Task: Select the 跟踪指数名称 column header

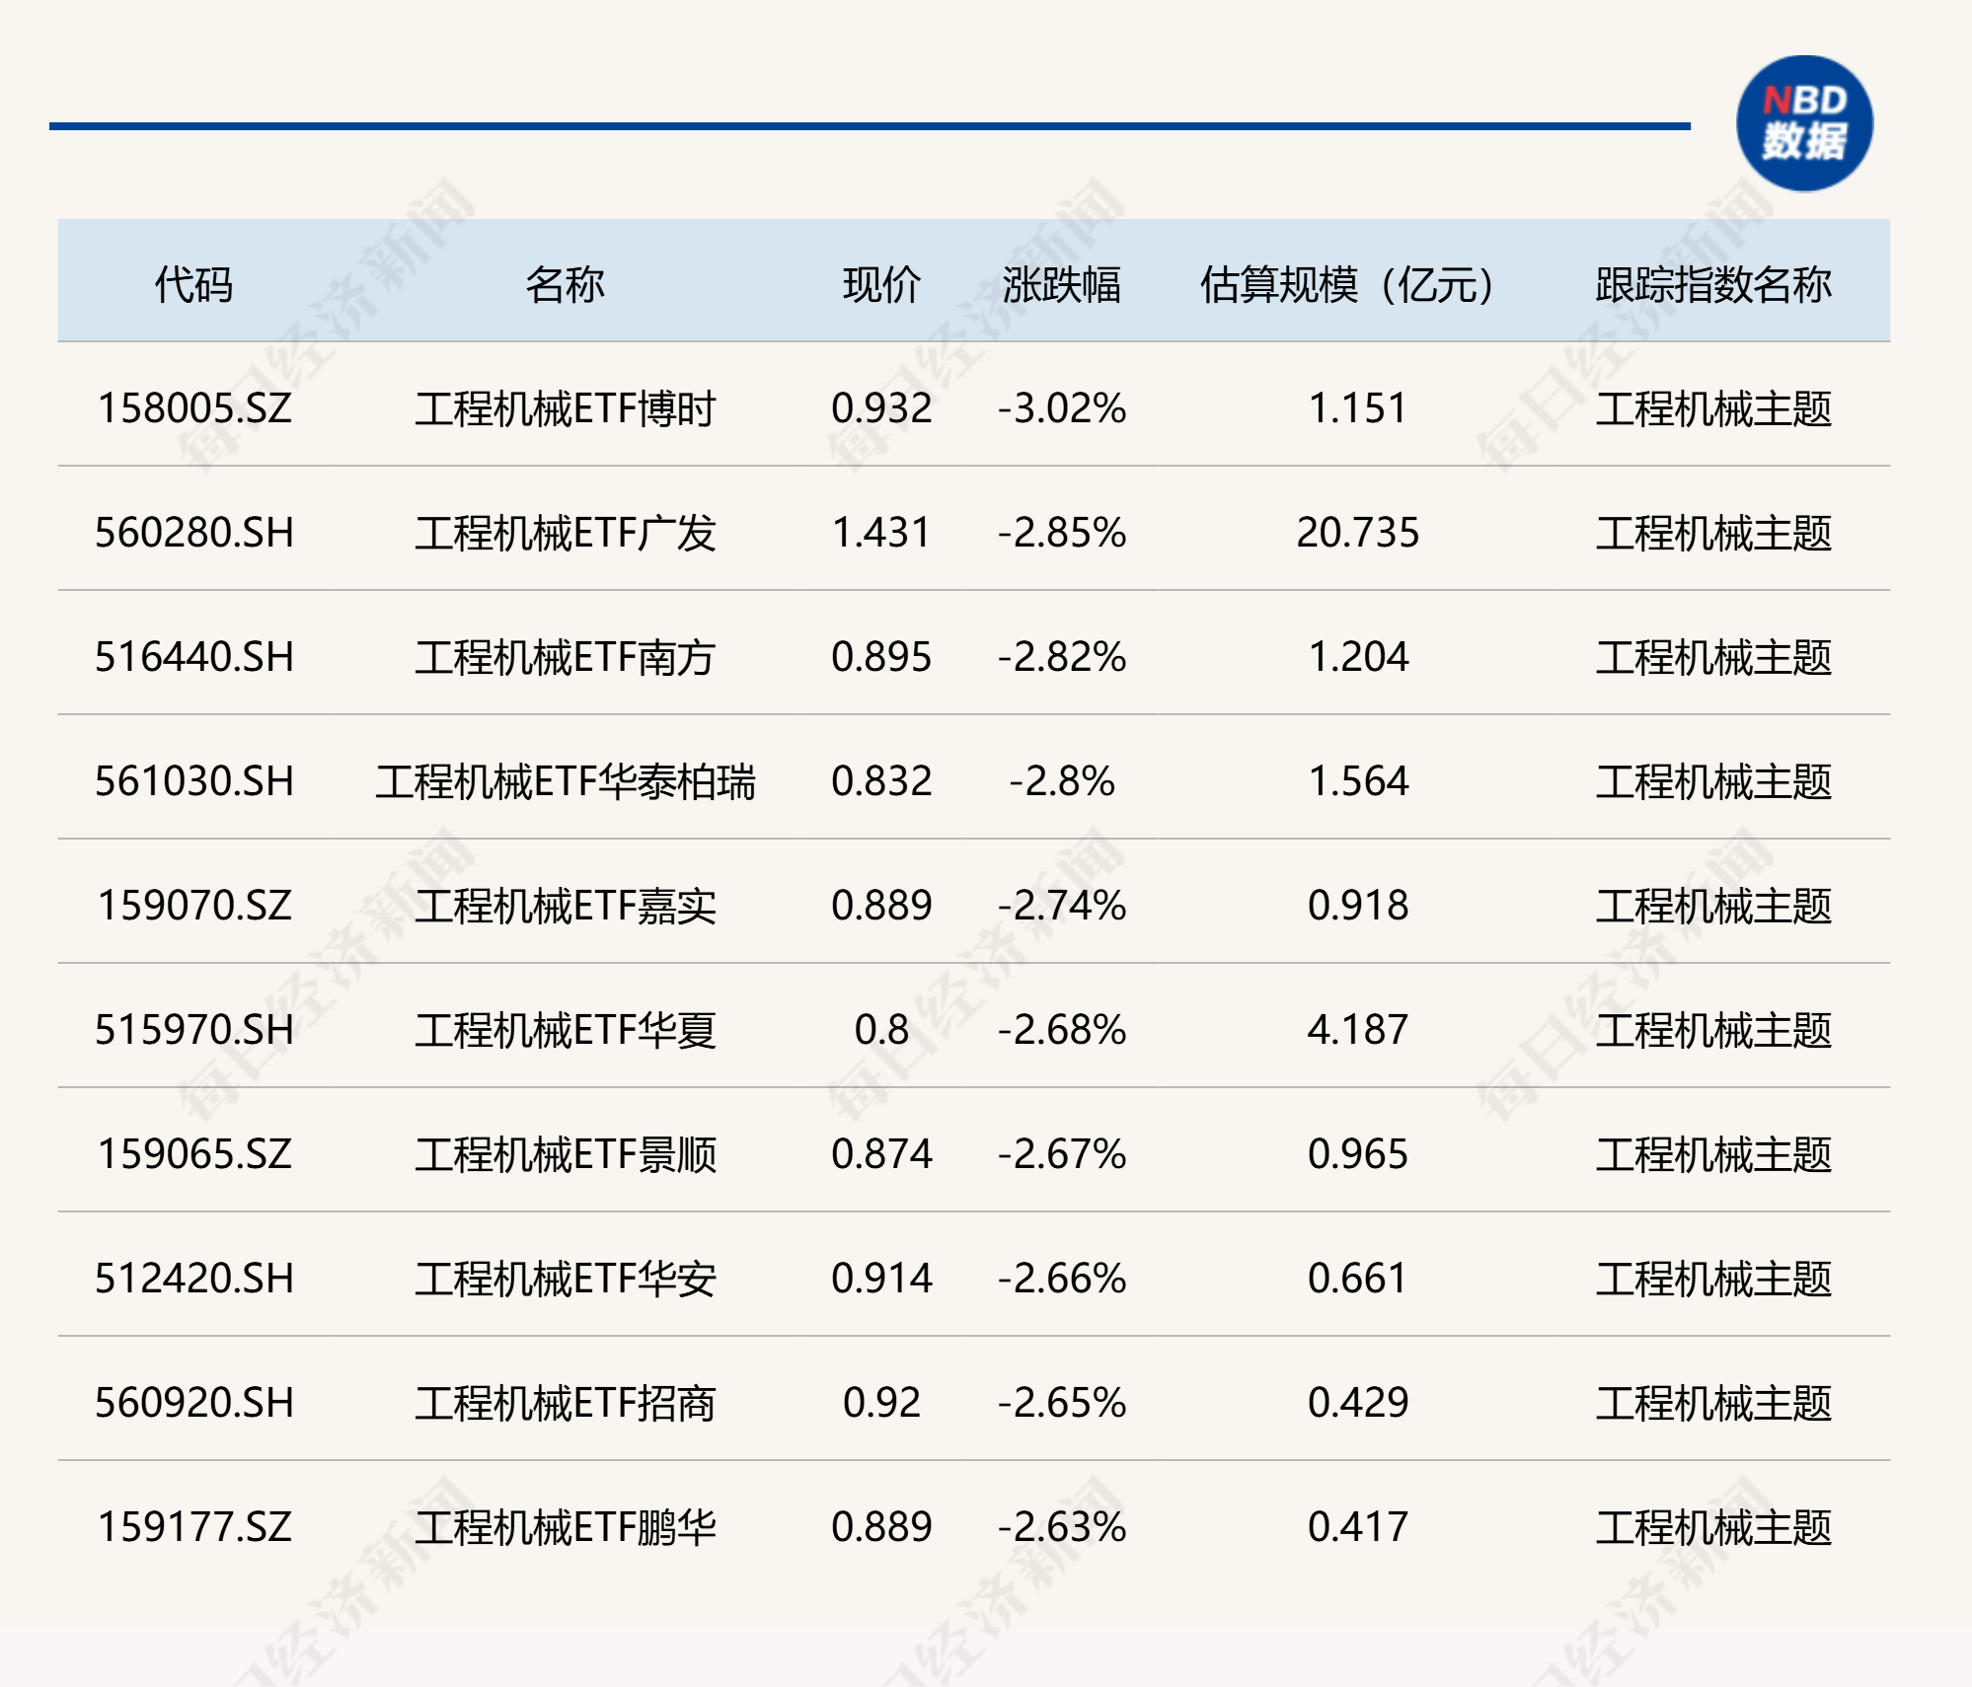Action: click(x=1713, y=285)
